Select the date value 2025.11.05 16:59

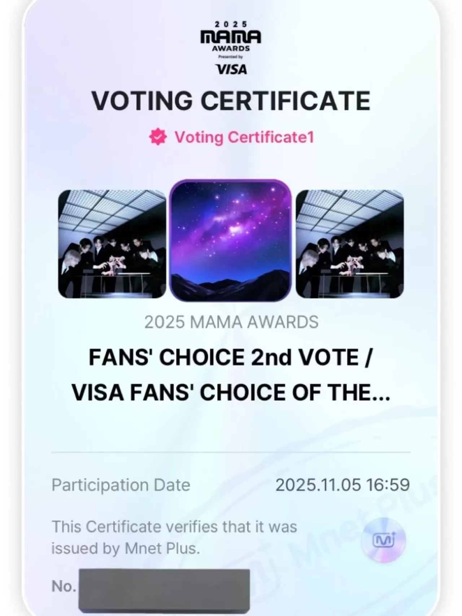(x=343, y=485)
